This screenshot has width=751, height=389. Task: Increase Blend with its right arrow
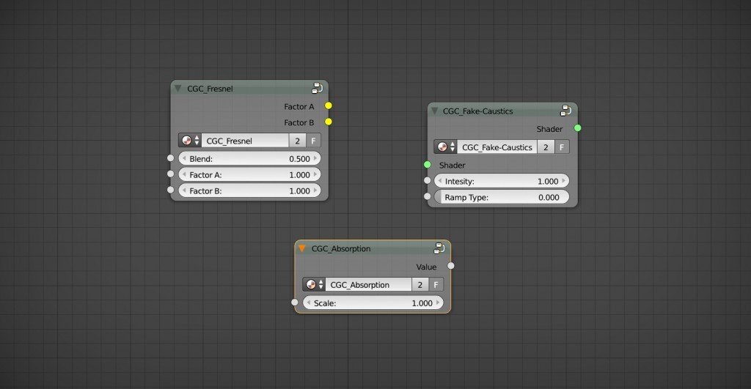pyautogui.click(x=315, y=158)
